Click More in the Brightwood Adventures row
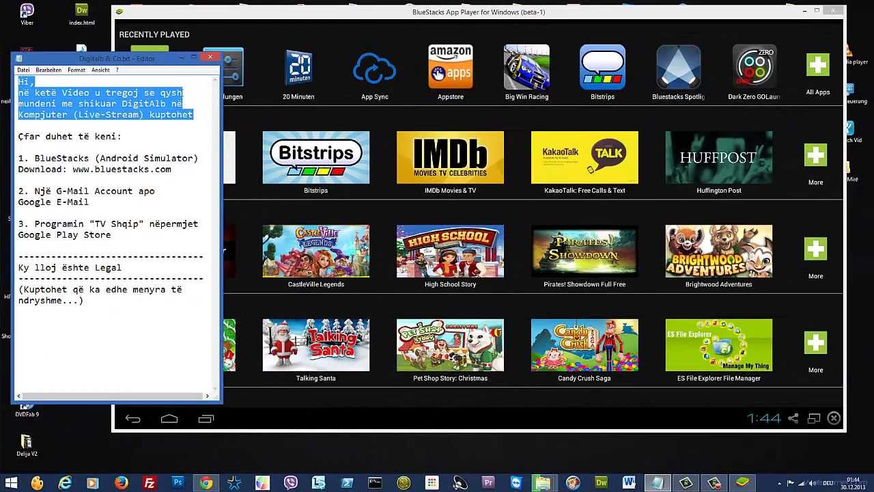Viewport: 874px width, 492px height. 815,249
